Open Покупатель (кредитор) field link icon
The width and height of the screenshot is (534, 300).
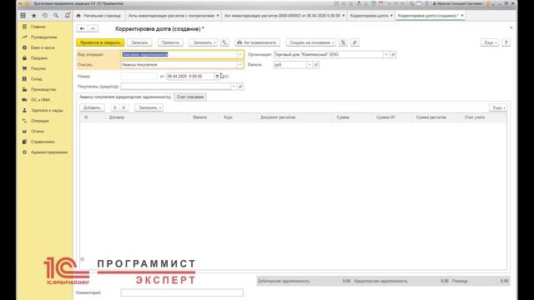tap(240, 87)
